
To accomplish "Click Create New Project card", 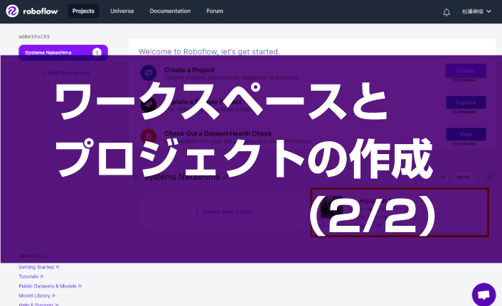I will pyautogui.click(x=224, y=212).
